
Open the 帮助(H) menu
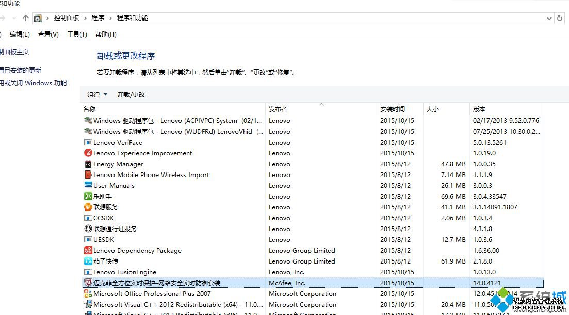pos(106,34)
